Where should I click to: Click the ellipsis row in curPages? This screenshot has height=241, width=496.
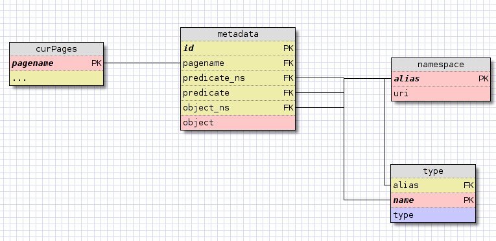[x=56, y=78]
